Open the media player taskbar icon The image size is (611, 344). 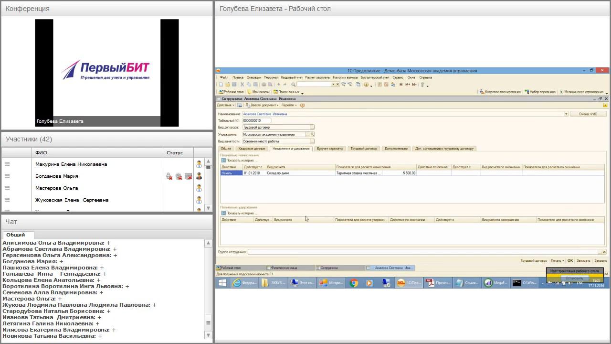point(369,283)
